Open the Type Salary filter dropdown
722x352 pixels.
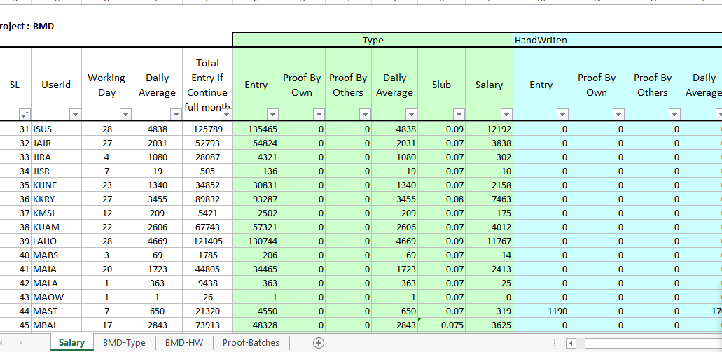coord(506,114)
